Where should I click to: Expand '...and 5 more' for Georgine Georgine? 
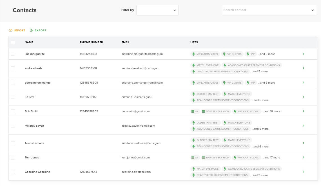[x=259, y=175]
